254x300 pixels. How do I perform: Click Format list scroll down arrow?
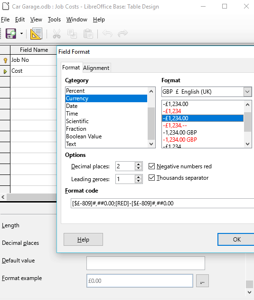247,144
